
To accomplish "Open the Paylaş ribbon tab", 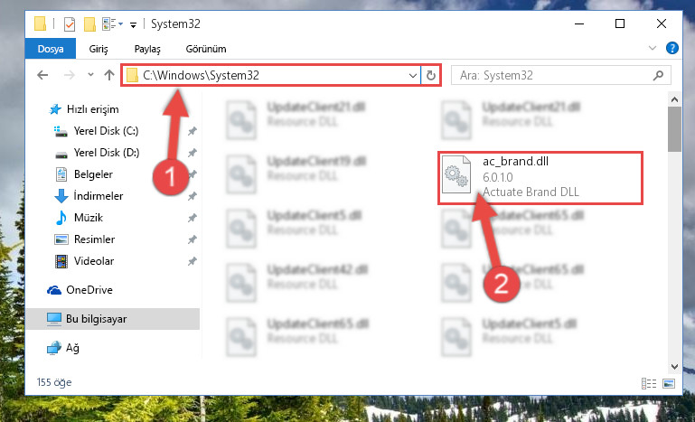I will click(147, 49).
